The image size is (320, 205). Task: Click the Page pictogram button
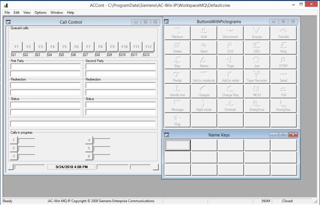point(230,62)
